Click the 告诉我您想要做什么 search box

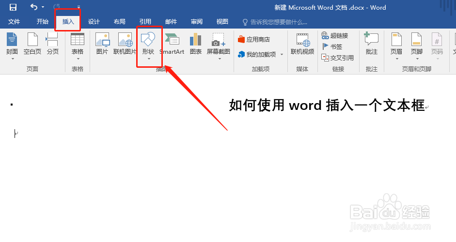[275, 22]
